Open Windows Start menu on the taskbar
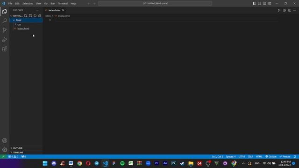Viewport: 299px width, 168px height. click(x=45, y=163)
